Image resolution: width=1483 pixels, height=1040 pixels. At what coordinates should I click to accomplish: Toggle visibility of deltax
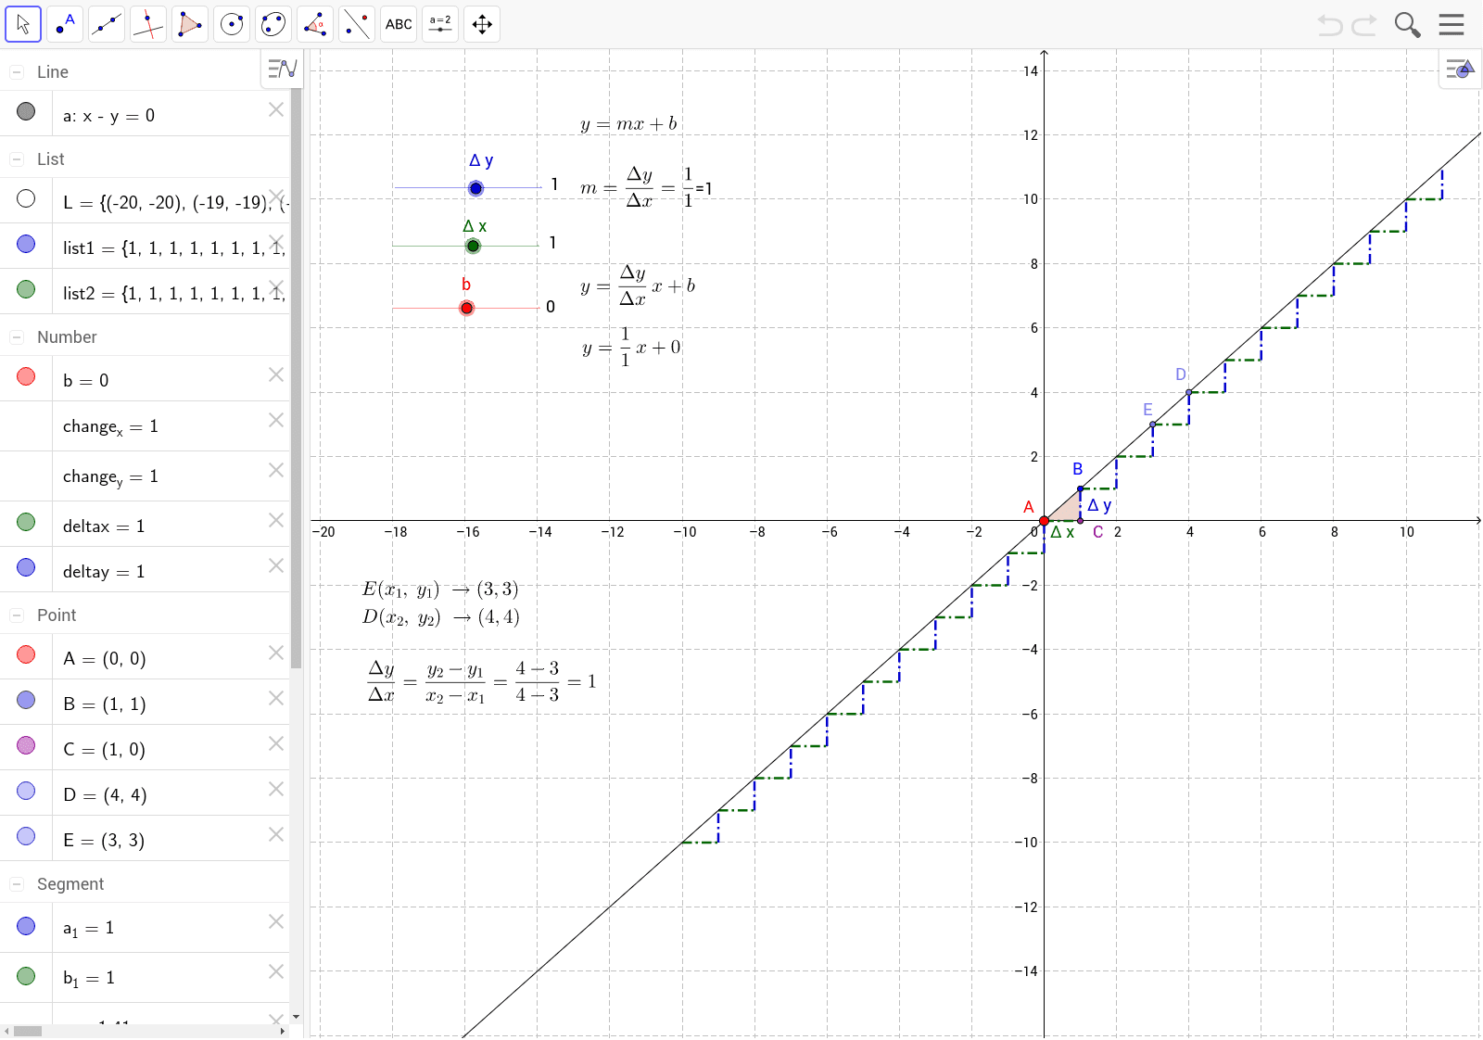(26, 522)
